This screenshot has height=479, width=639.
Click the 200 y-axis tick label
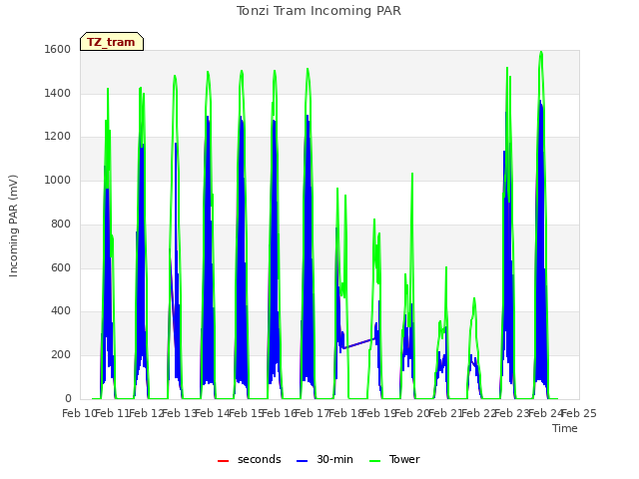click(x=61, y=355)
